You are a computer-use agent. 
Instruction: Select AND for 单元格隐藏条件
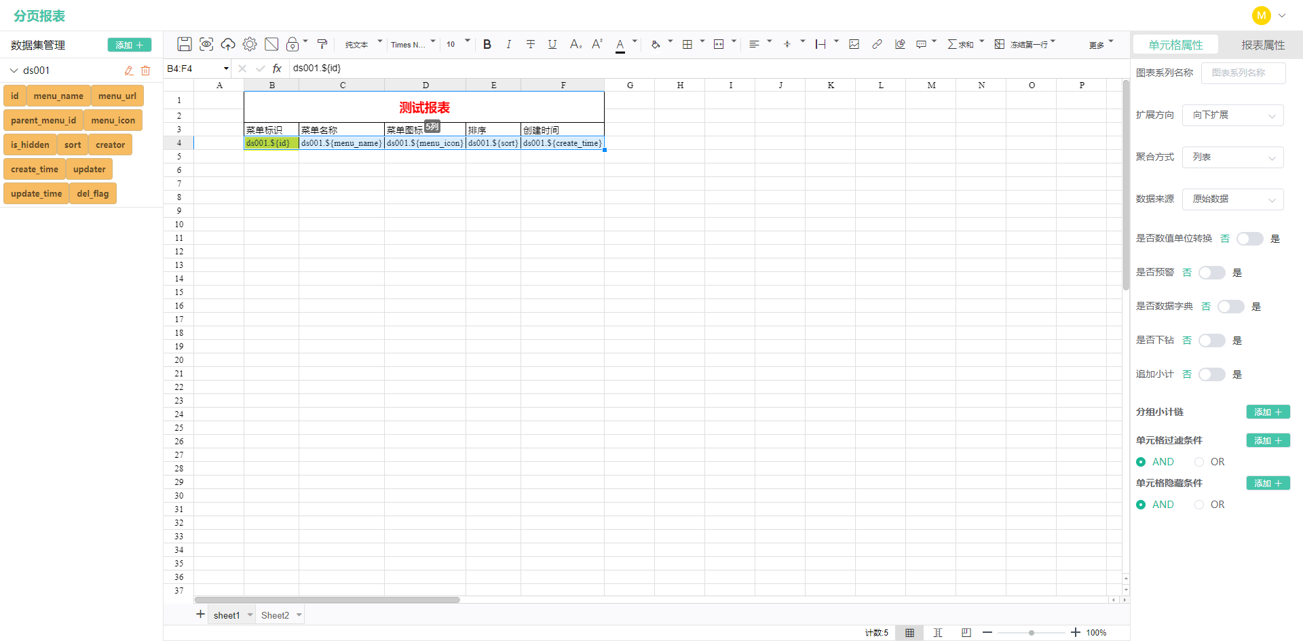(x=1155, y=505)
